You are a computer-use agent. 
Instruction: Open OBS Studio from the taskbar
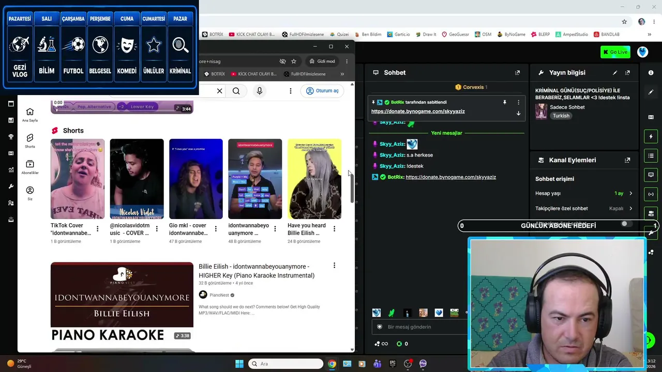coord(408,364)
